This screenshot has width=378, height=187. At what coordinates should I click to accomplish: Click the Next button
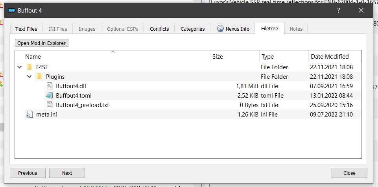[x=67, y=173]
